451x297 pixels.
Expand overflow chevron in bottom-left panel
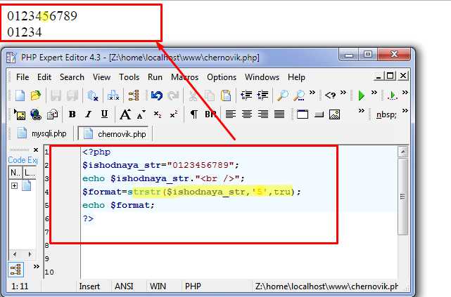tap(37, 266)
